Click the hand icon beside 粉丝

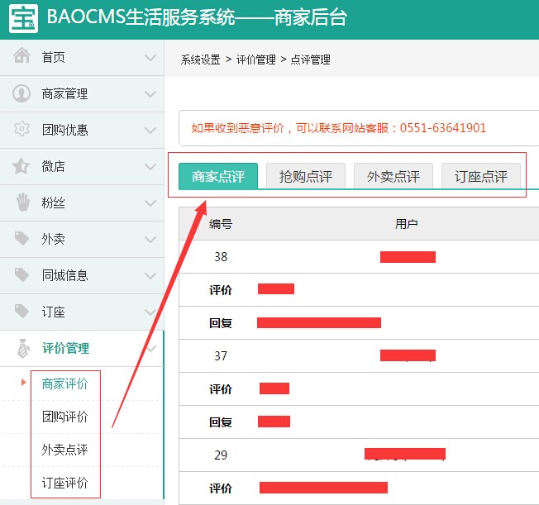22,202
